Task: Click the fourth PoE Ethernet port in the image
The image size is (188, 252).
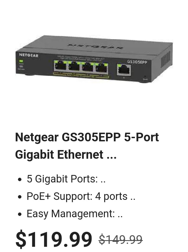Action: pos(101,67)
